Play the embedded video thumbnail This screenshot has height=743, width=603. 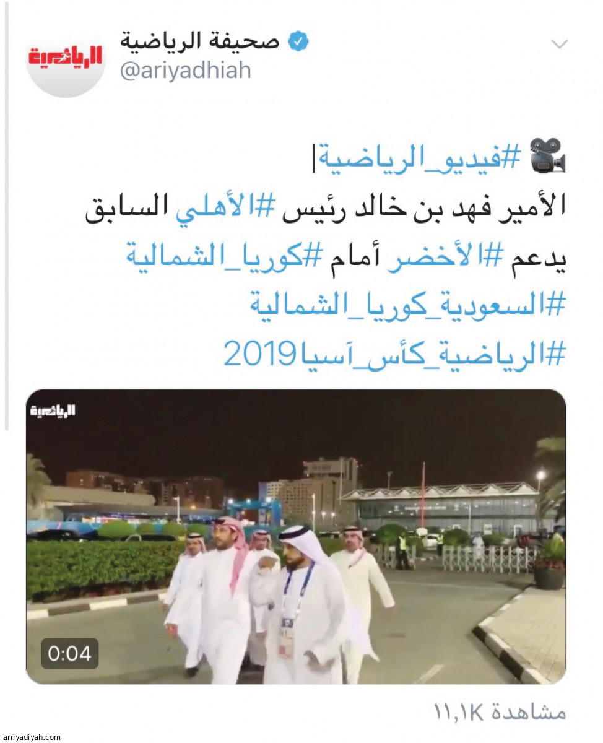pyautogui.click(x=296, y=537)
